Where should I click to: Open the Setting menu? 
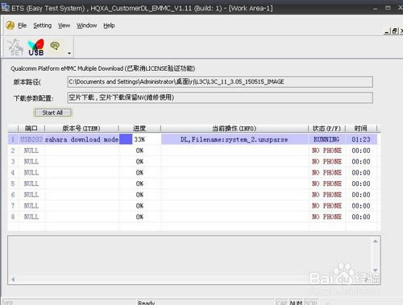(x=43, y=26)
